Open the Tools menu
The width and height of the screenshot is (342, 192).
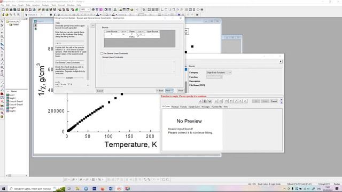(x=53, y=5)
